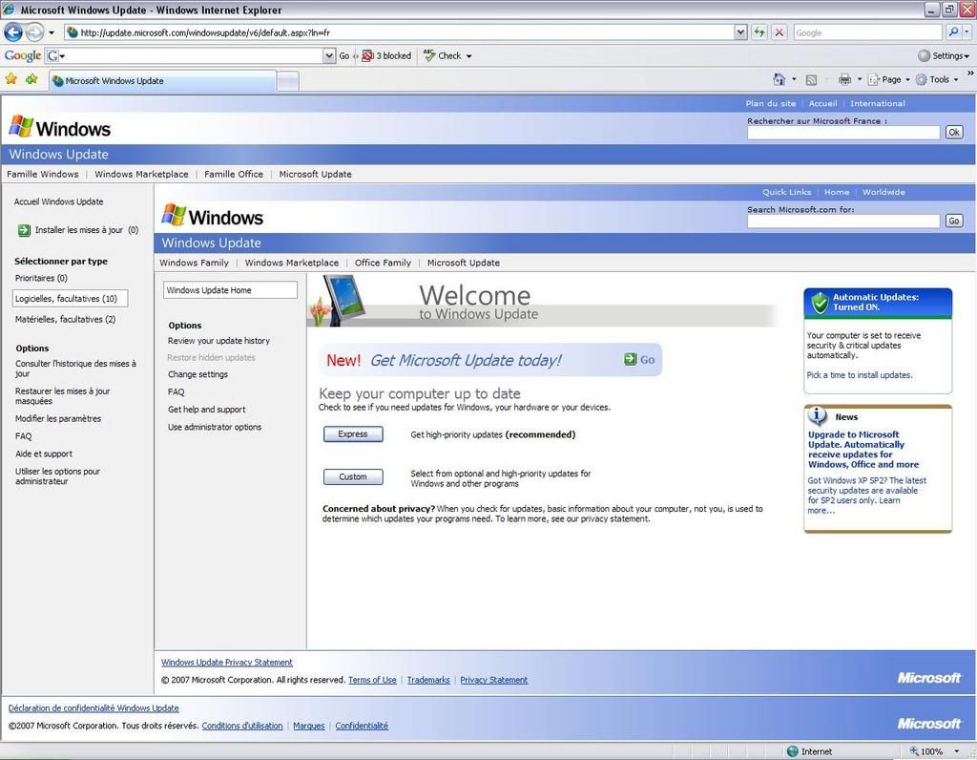Screen dimensions: 977x760
Task: Open the Page menu dropdown
Action: (x=890, y=79)
